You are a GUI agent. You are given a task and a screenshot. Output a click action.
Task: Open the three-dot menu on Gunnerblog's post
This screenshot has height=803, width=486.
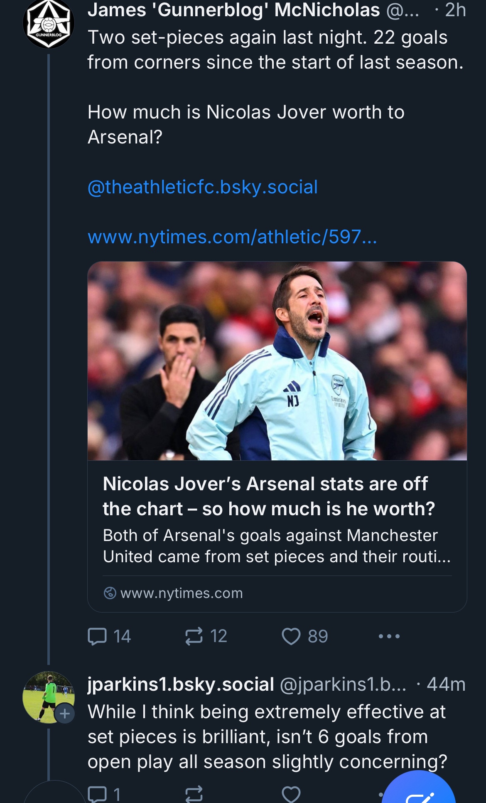[389, 636]
